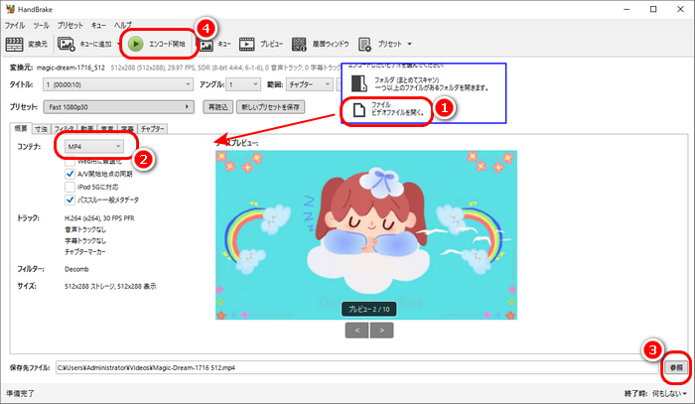The width and height of the screenshot is (695, 404).
Task: Click the 音声トラックなし text
Action: point(85,229)
